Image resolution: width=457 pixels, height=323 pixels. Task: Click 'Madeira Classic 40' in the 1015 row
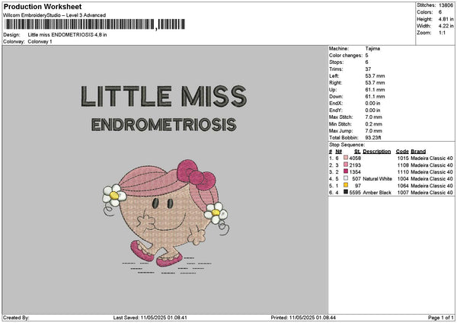pos(432,158)
